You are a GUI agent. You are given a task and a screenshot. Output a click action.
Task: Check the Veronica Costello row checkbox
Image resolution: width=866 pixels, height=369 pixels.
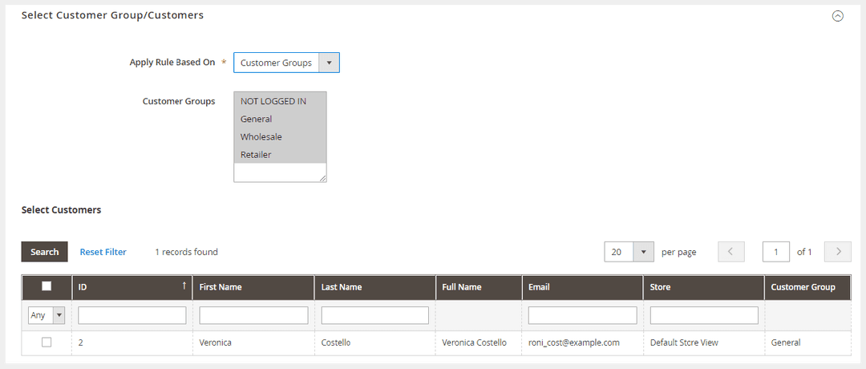[47, 343]
